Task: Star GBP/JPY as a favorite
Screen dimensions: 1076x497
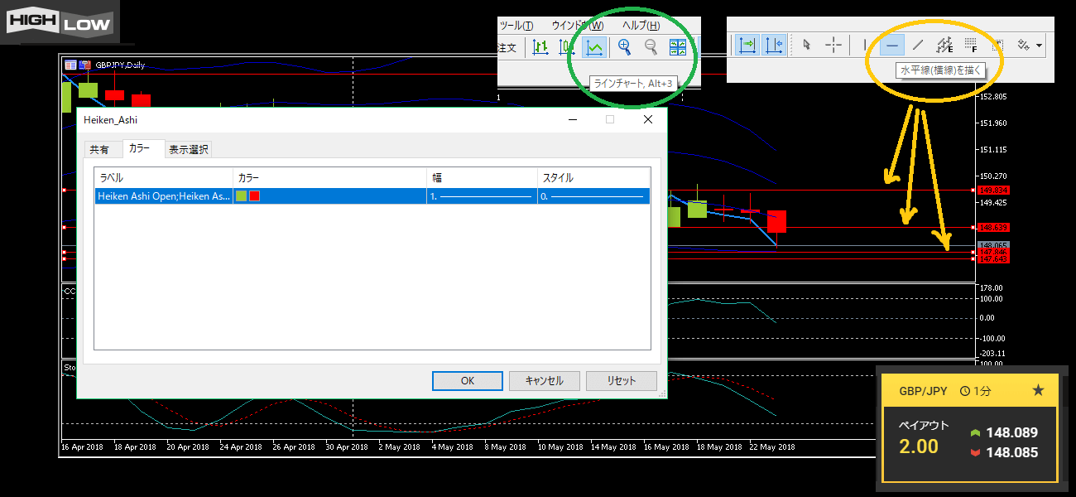Action: (1038, 391)
